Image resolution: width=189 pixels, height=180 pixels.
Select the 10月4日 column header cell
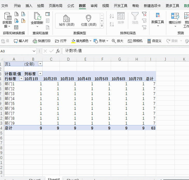click(85, 79)
